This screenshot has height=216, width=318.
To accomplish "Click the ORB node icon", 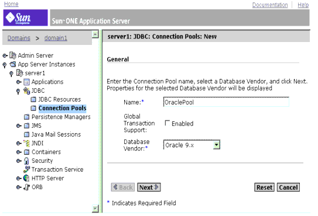I will coord(26,187).
